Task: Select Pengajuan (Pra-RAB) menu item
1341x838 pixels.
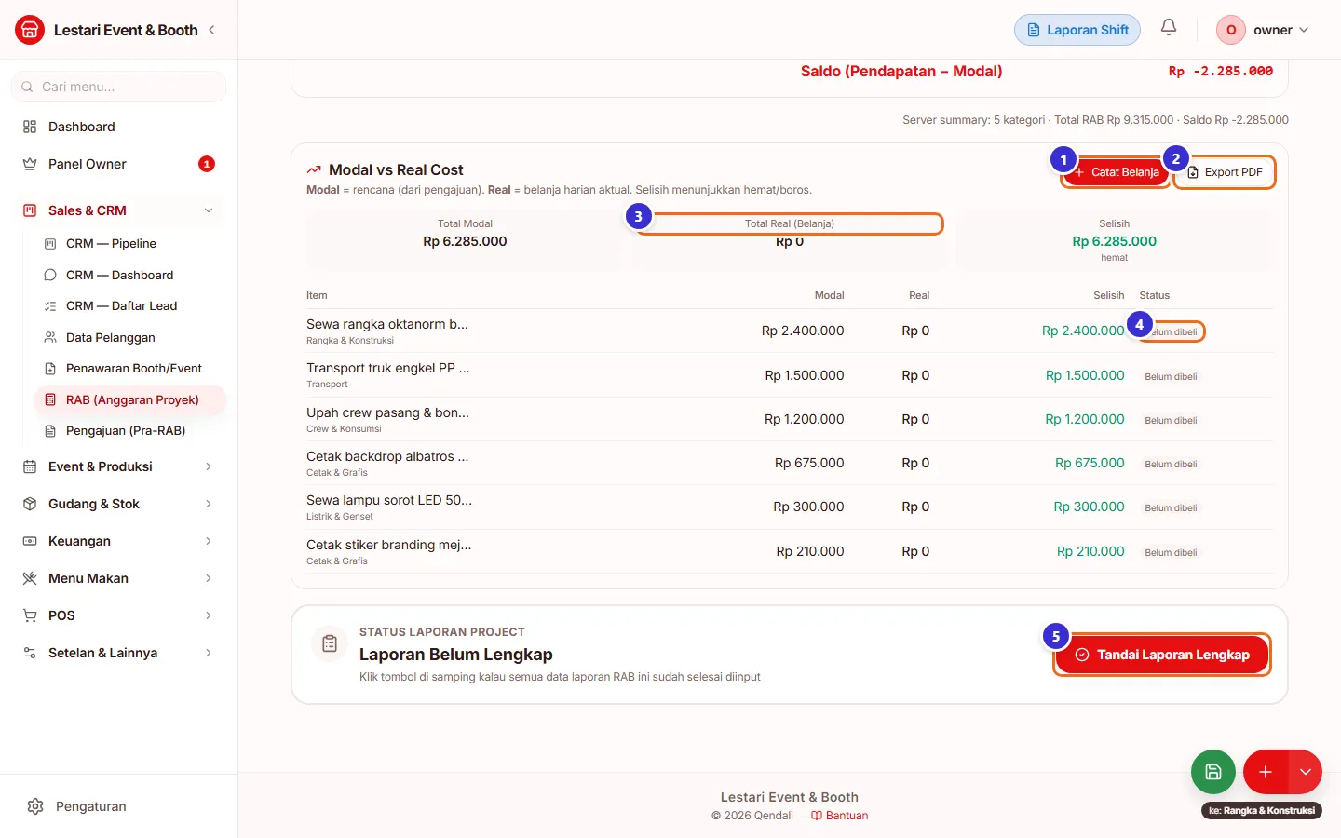Action: pos(129,431)
